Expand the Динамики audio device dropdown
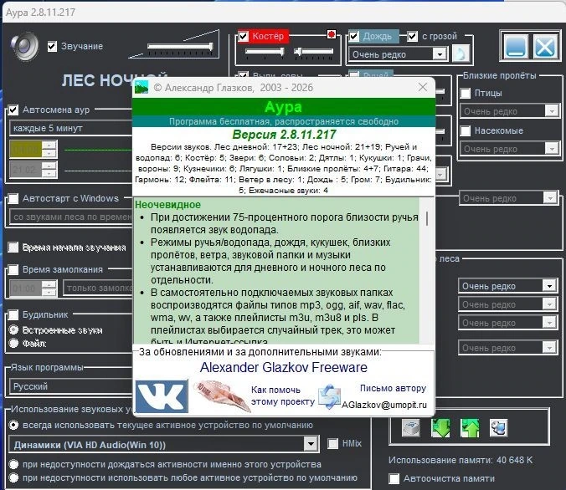 point(311,444)
